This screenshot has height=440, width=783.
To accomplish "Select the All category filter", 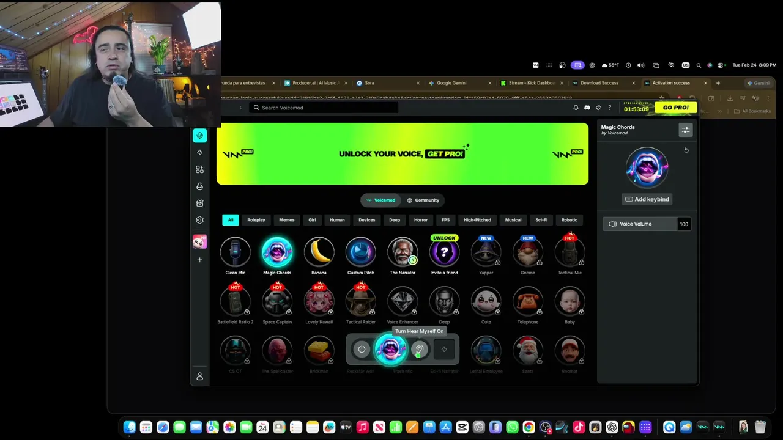I will tap(231, 220).
